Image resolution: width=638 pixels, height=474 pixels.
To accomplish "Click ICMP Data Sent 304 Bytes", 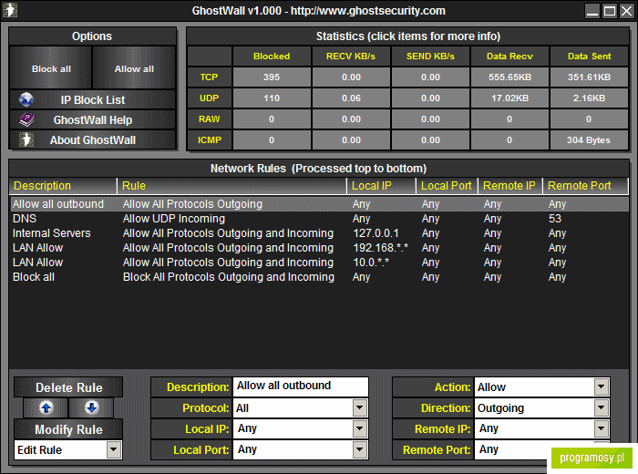I will pyautogui.click(x=589, y=140).
